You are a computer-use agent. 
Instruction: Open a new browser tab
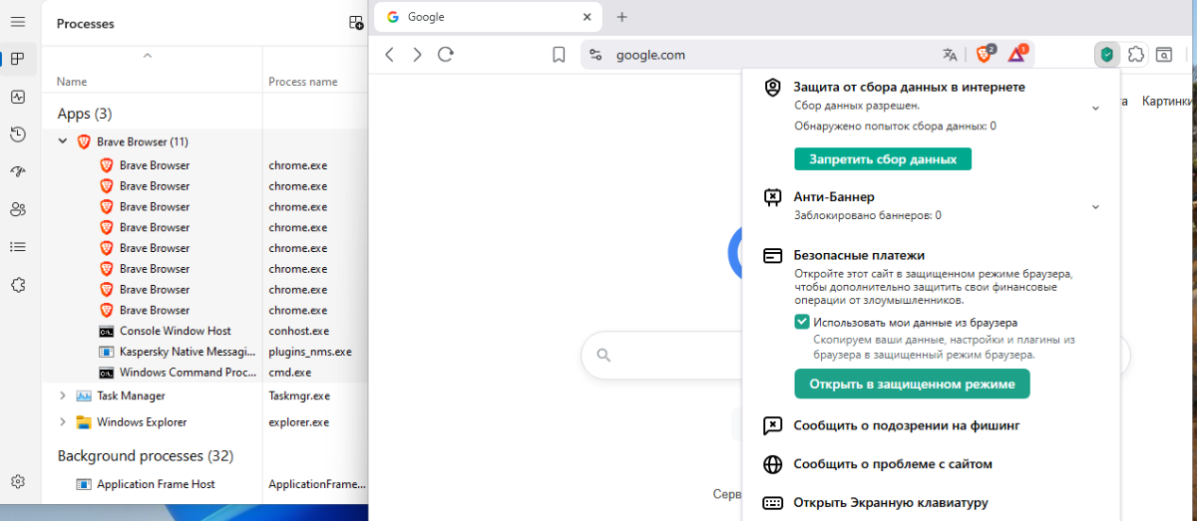[621, 17]
